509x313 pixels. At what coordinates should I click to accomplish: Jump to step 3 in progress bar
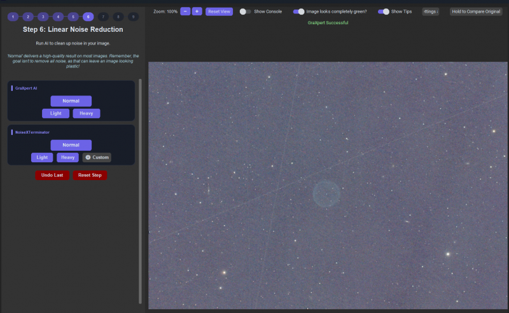point(43,17)
